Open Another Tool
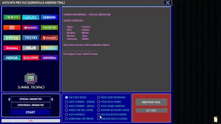 tap(151, 102)
